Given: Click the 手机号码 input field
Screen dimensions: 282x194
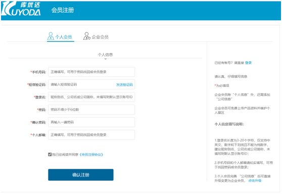Looking at the screenshot, I should click(x=91, y=72).
